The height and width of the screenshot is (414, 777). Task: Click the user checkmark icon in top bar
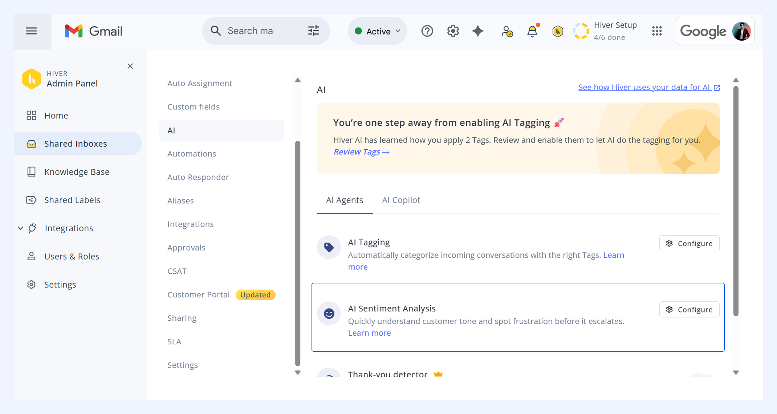coord(507,32)
